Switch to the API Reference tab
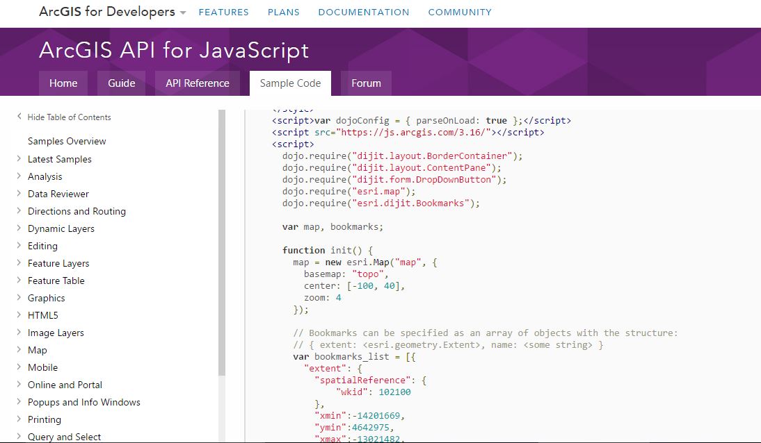This screenshot has width=761, height=443. 198,83
